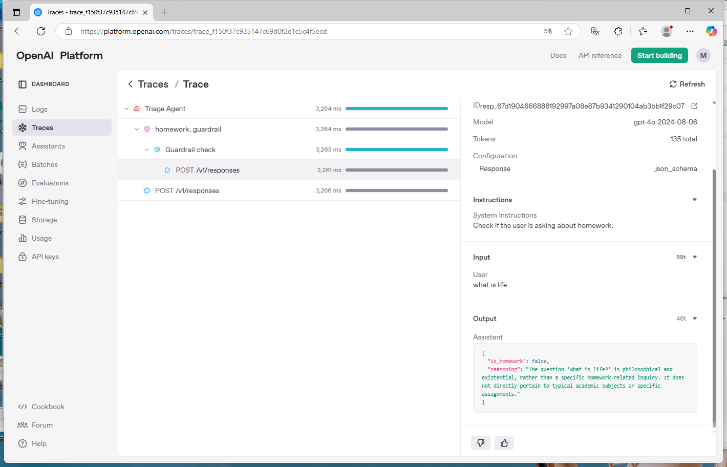The width and height of the screenshot is (727, 467).
Task: Click the 3,266 ms duration bar
Action: [397, 190]
